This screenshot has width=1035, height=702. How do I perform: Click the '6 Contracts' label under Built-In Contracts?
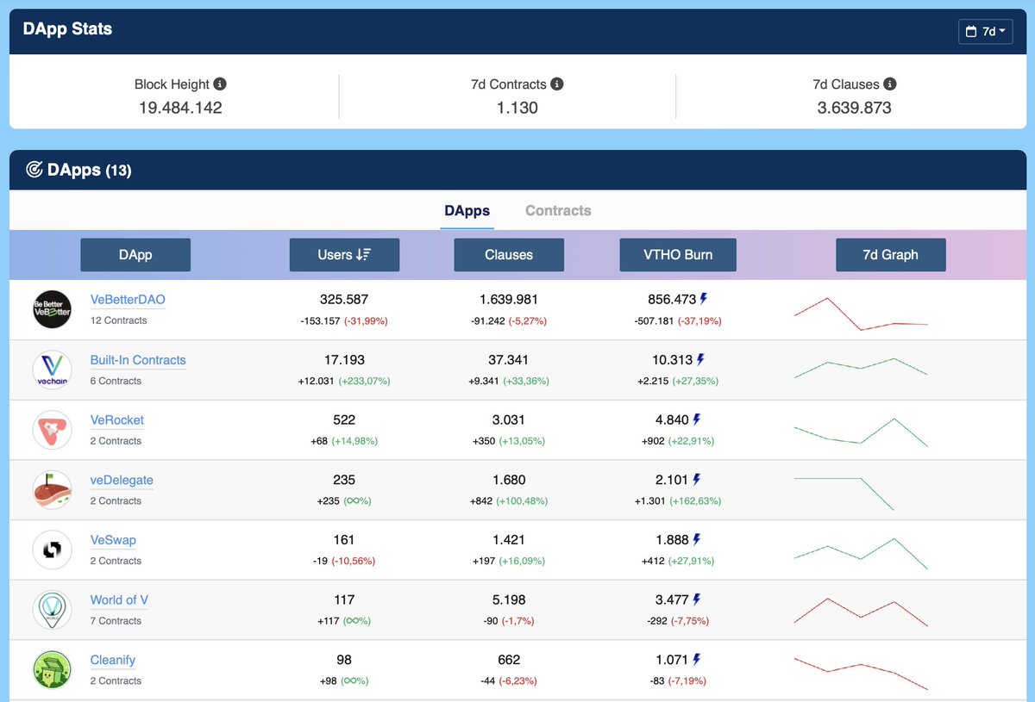pos(116,381)
